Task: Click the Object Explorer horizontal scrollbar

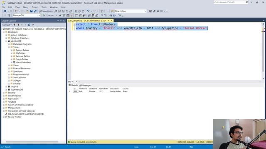Action: (x=32, y=142)
